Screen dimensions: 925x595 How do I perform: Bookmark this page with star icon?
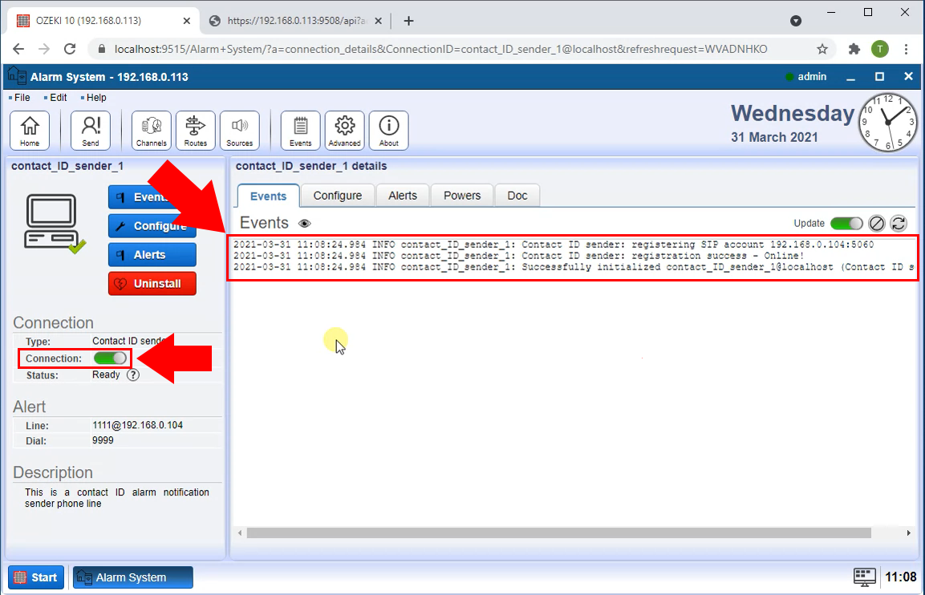(822, 49)
